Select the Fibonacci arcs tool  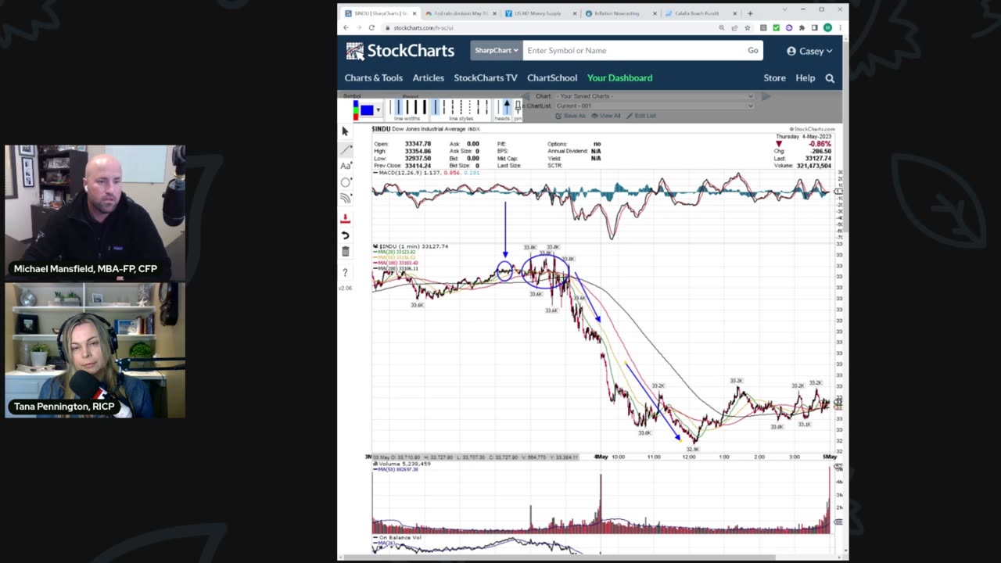(x=346, y=199)
